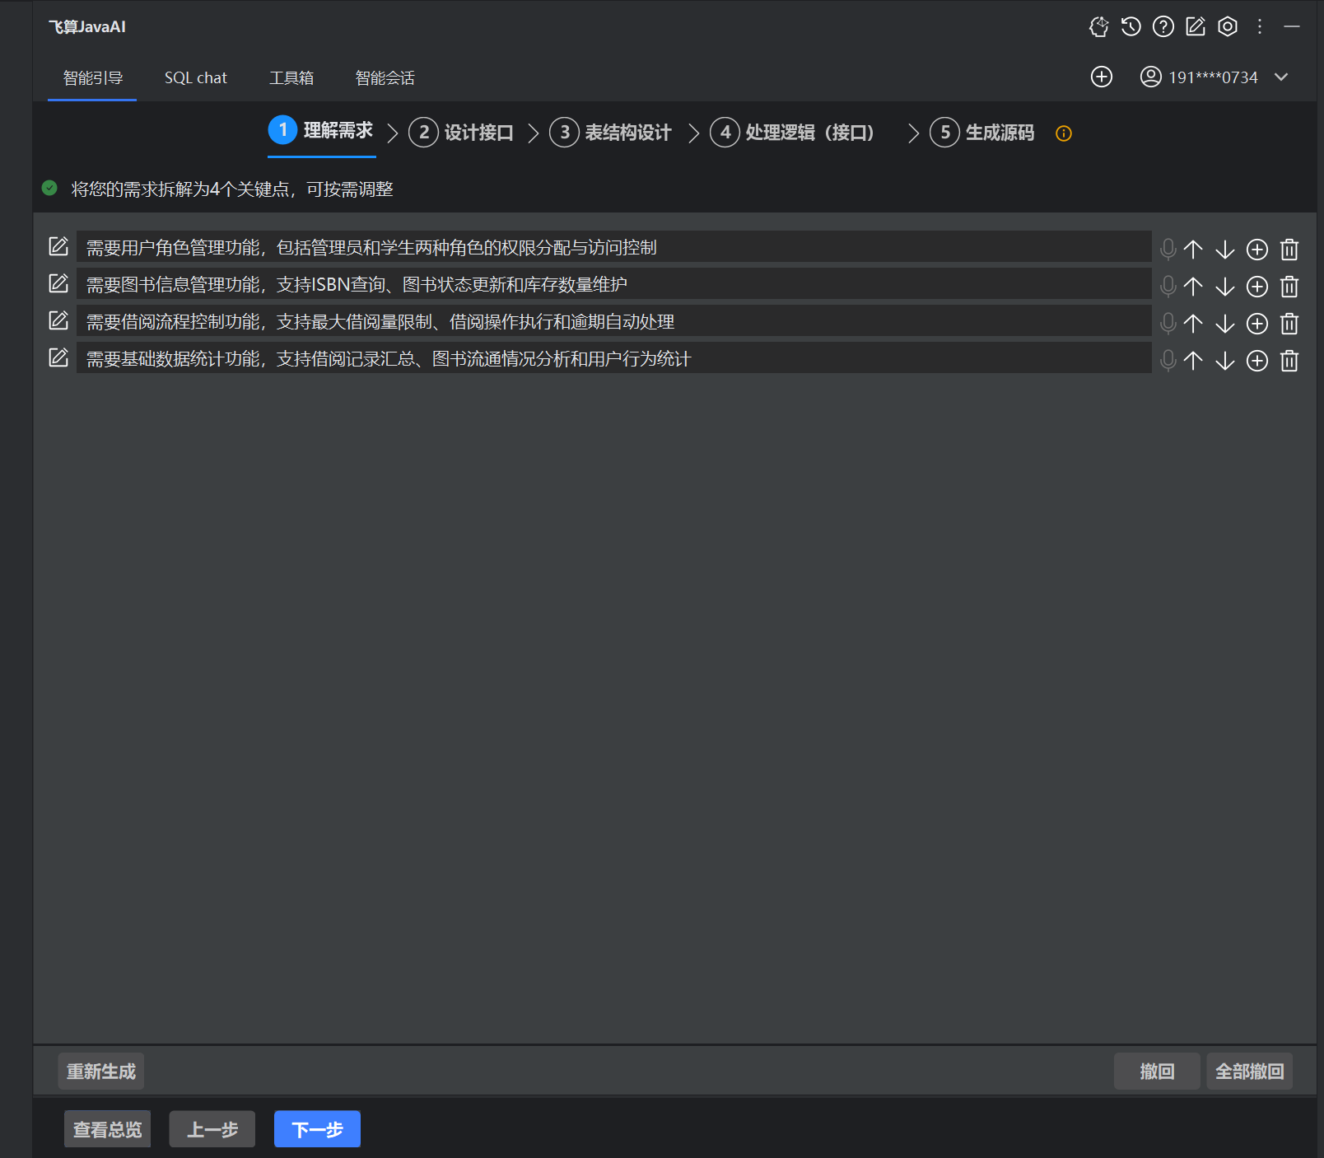Click the info icon beside 生成源码 step
The height and width of the screenshot is (1158, 1324).
1063,133
